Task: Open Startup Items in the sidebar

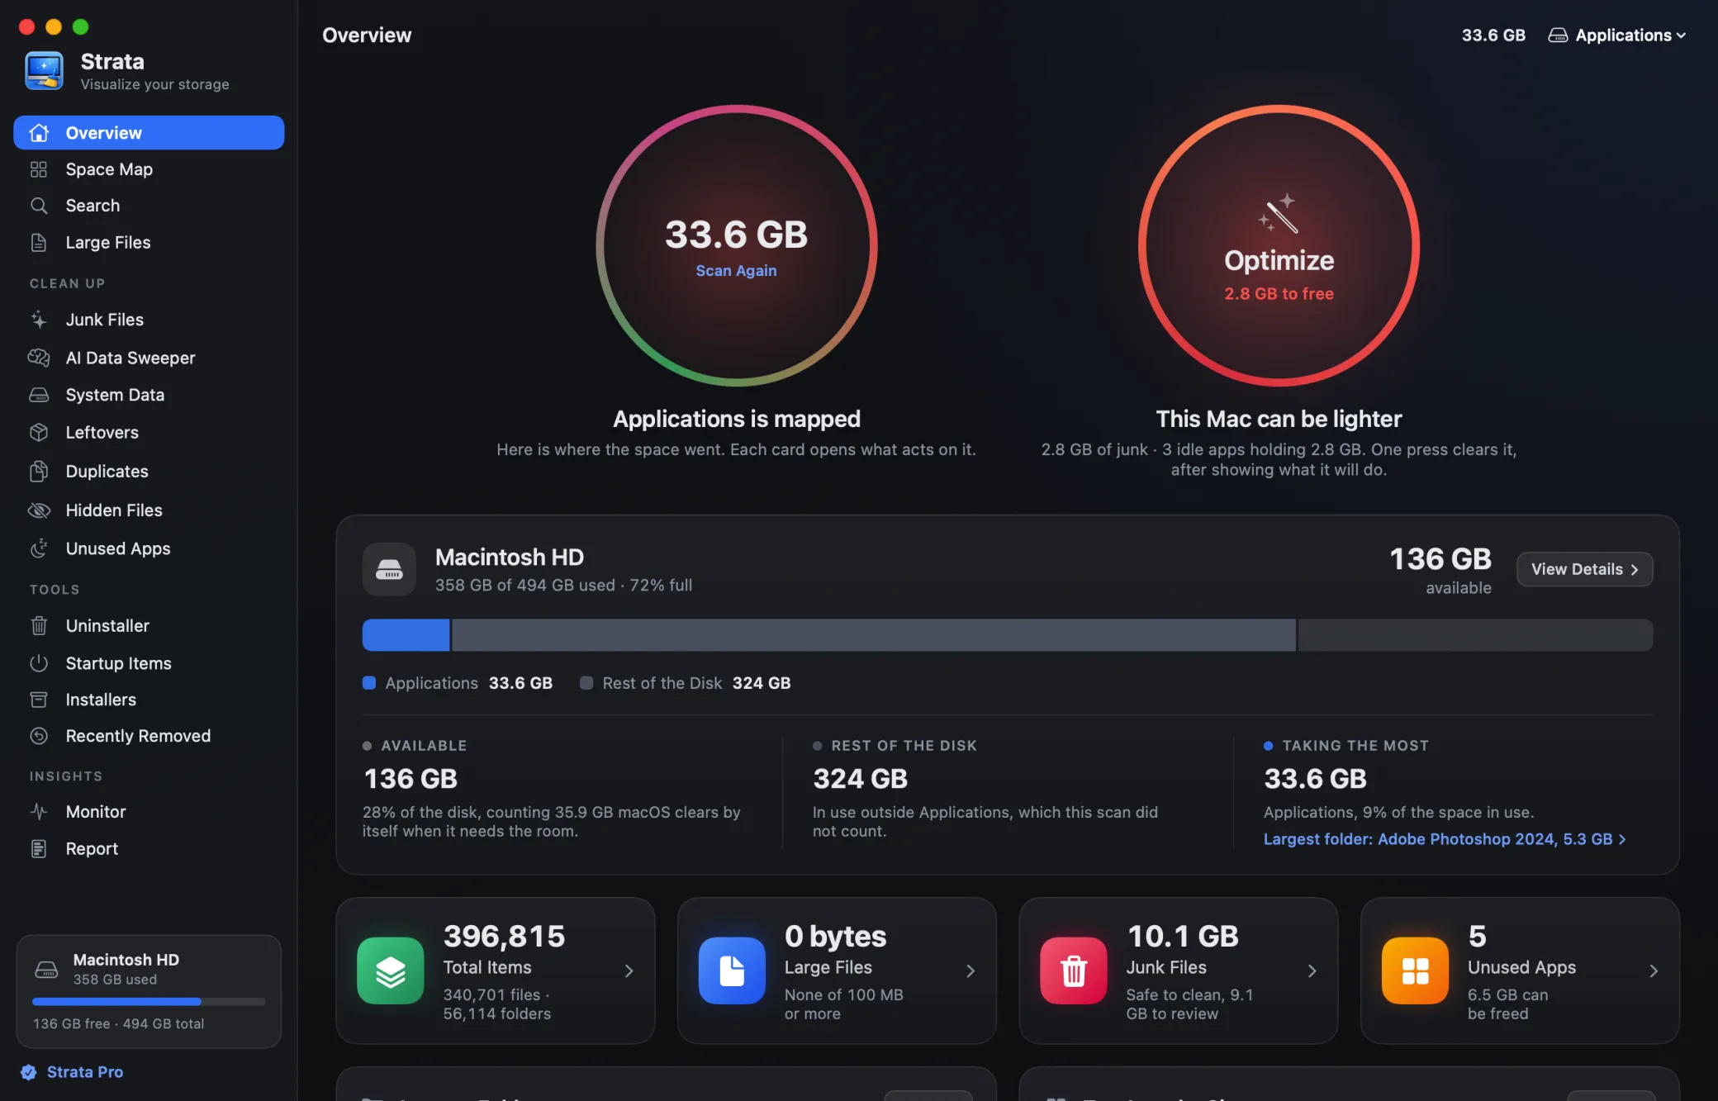Action: click(x=149, y=663)
